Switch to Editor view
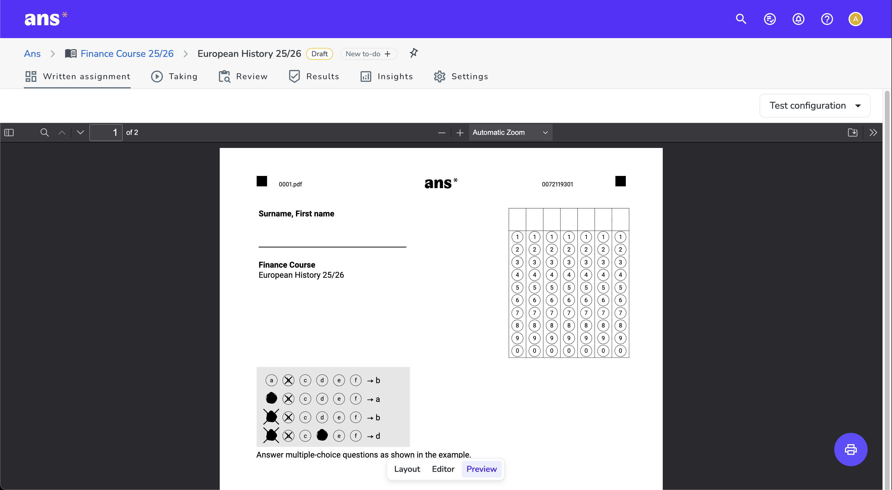The width and height of the screenshot is (892, 490). [x=443, y=469]
